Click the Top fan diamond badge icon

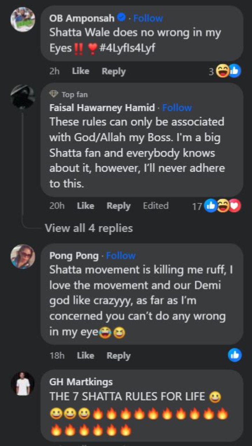pos(54,94)
